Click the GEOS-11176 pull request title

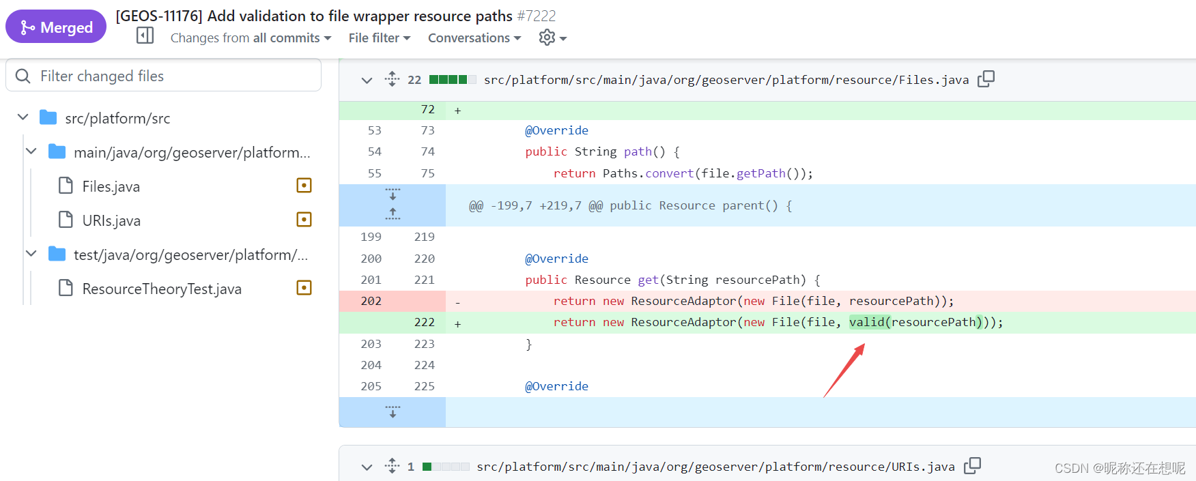314,16
